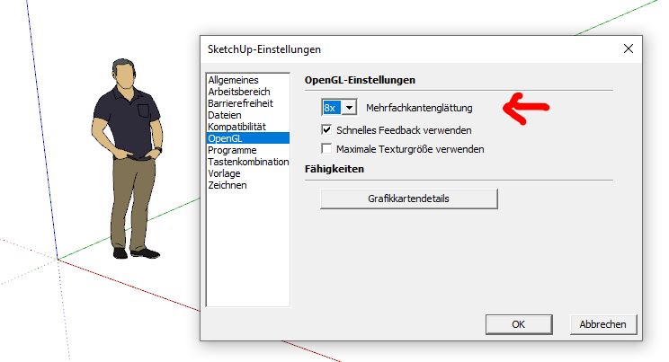Select the standing man figure in viewport
The image size is (669, 362).
(127, 159)
